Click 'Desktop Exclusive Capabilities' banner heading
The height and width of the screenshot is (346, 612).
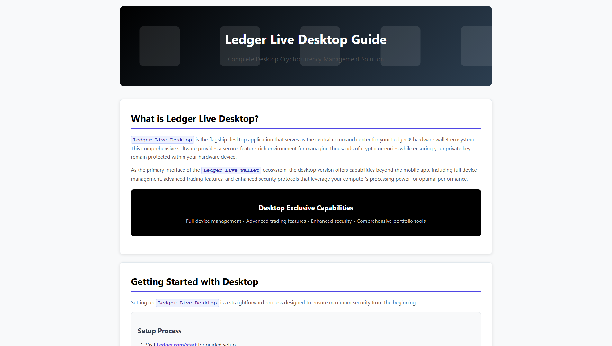click(306, 208)
